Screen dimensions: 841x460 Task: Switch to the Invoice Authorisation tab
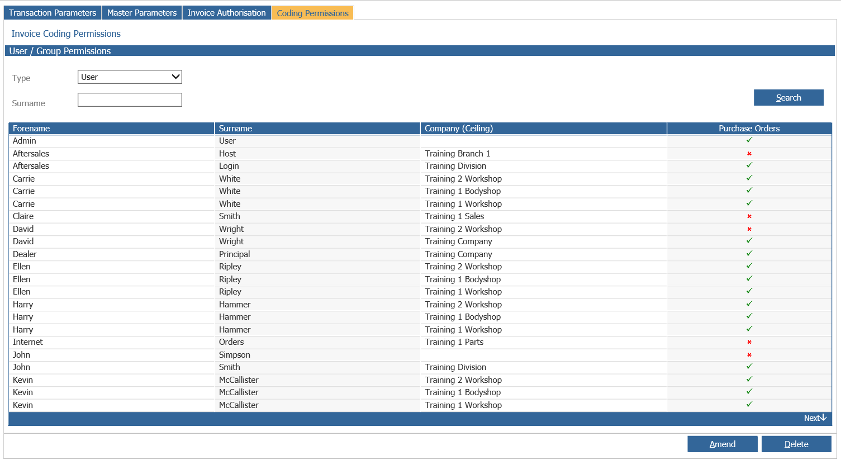point(226,13)
